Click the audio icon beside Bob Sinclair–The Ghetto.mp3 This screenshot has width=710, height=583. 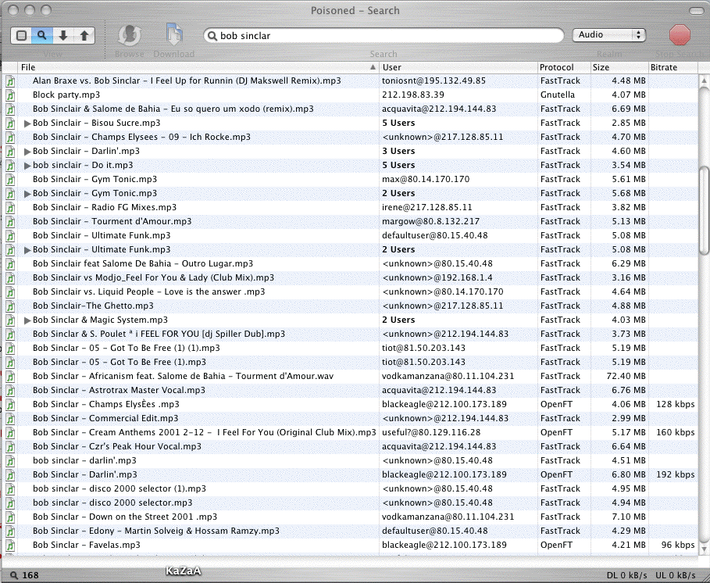[10, 306]
